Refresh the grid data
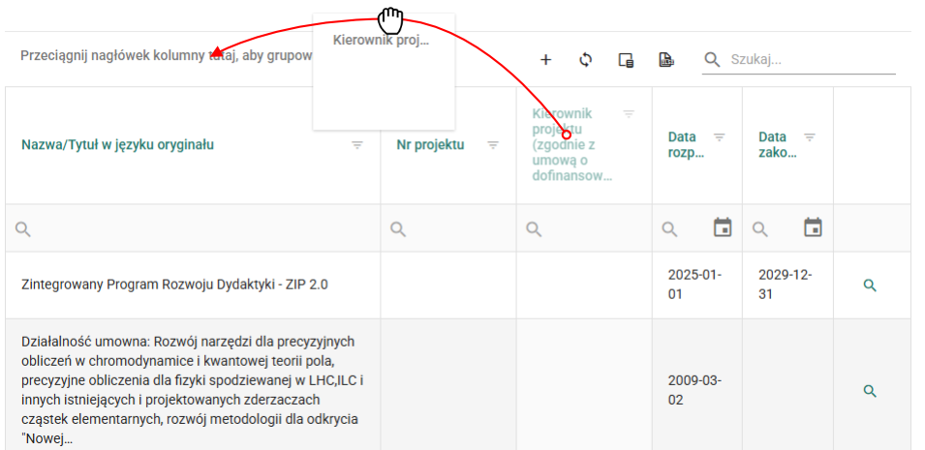925x450 pixels. [585, 60]
